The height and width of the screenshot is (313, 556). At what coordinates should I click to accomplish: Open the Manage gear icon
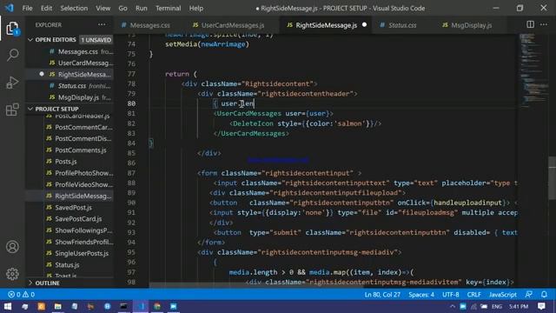tap(12, 274)
